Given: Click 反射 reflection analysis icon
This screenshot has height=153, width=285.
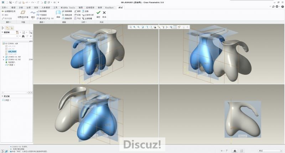Looking at the screenshot, I should click(x=77, y=15).
